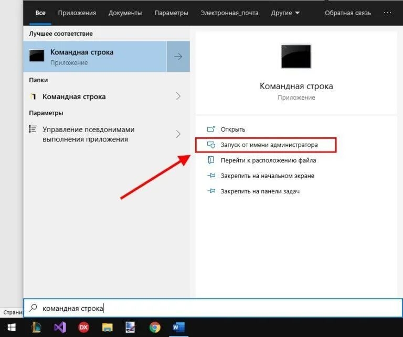
Task: Switch to Microsoft Word in taskbar
Action: point(178,327)
